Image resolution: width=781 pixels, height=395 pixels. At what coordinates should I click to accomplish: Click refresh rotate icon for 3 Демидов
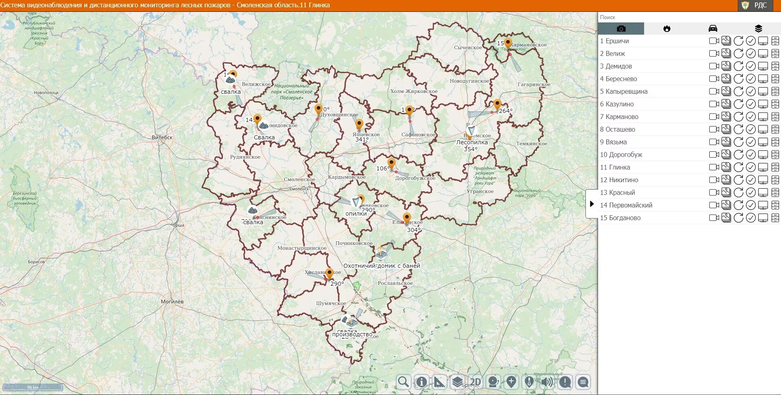point(738,66)
